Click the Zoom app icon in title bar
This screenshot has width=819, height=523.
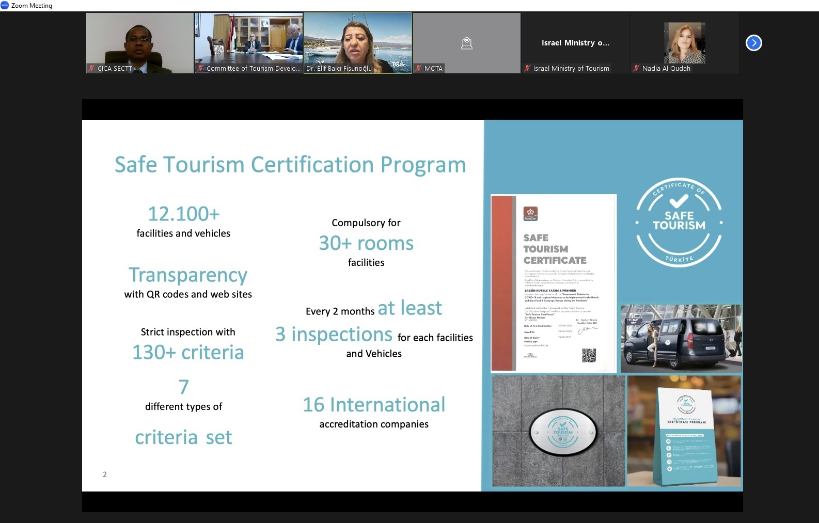5,5
